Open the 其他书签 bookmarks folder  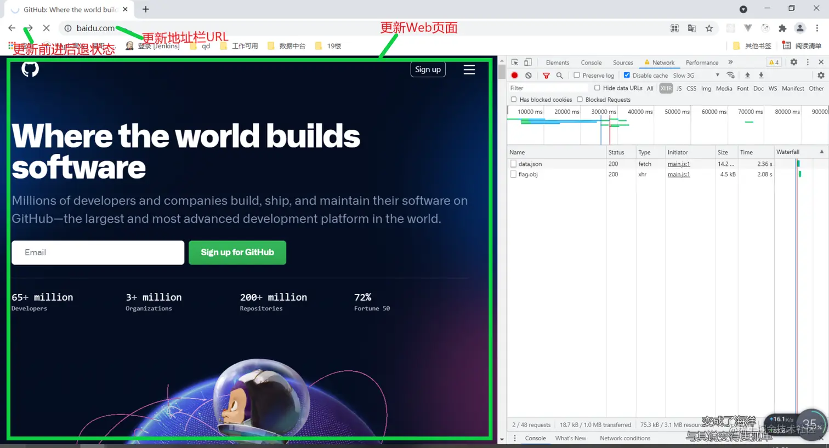(x=752, y=46)
